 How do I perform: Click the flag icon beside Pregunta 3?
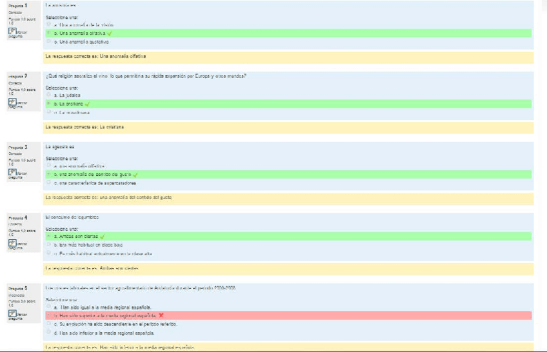(x=13, y=173)
